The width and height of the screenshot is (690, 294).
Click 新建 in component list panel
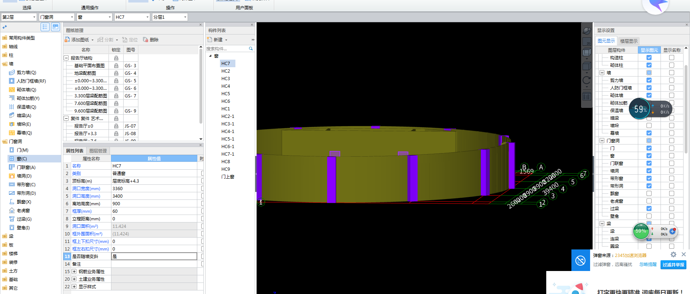pos(215,40)
